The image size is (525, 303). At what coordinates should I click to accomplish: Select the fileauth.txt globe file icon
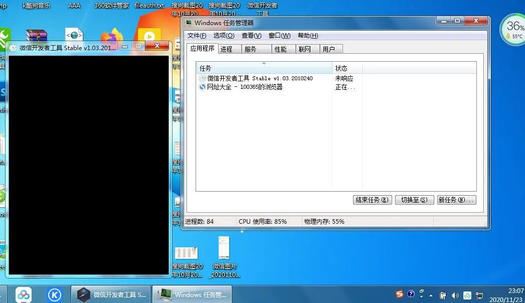click(74, 34)
